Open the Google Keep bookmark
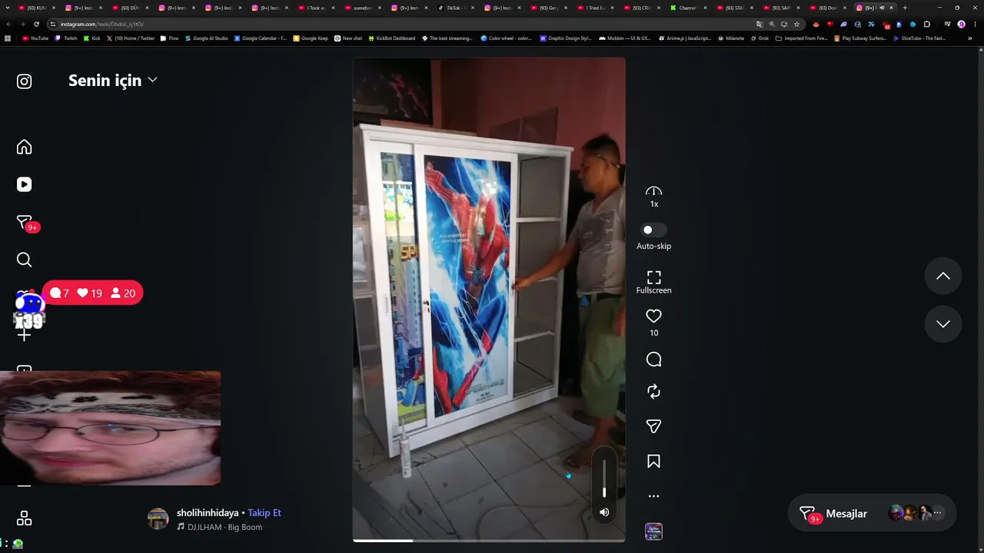Screen dimensions: 984x553 (311, 38)
